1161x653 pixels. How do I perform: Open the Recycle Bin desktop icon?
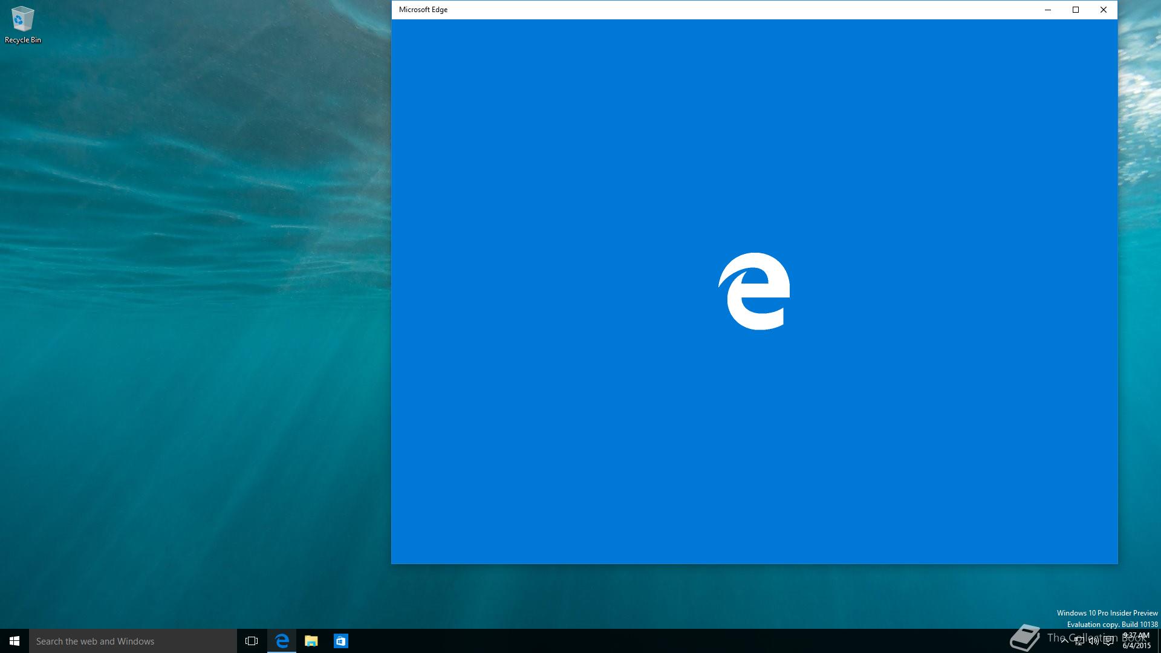pyautogui.click(x=22, y=25)
